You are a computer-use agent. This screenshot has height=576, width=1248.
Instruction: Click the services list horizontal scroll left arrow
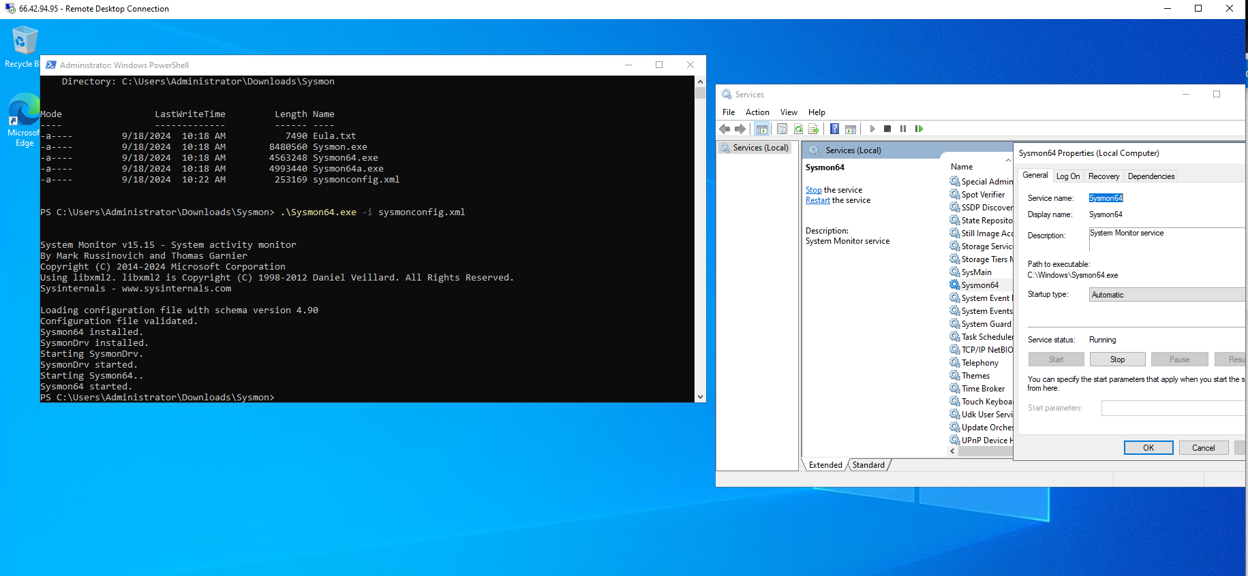(x=952, y=451)
